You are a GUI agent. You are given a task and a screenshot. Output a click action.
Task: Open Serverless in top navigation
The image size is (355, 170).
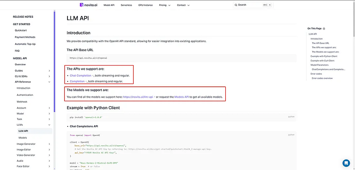pyautogui.click(x=126, y=5)
